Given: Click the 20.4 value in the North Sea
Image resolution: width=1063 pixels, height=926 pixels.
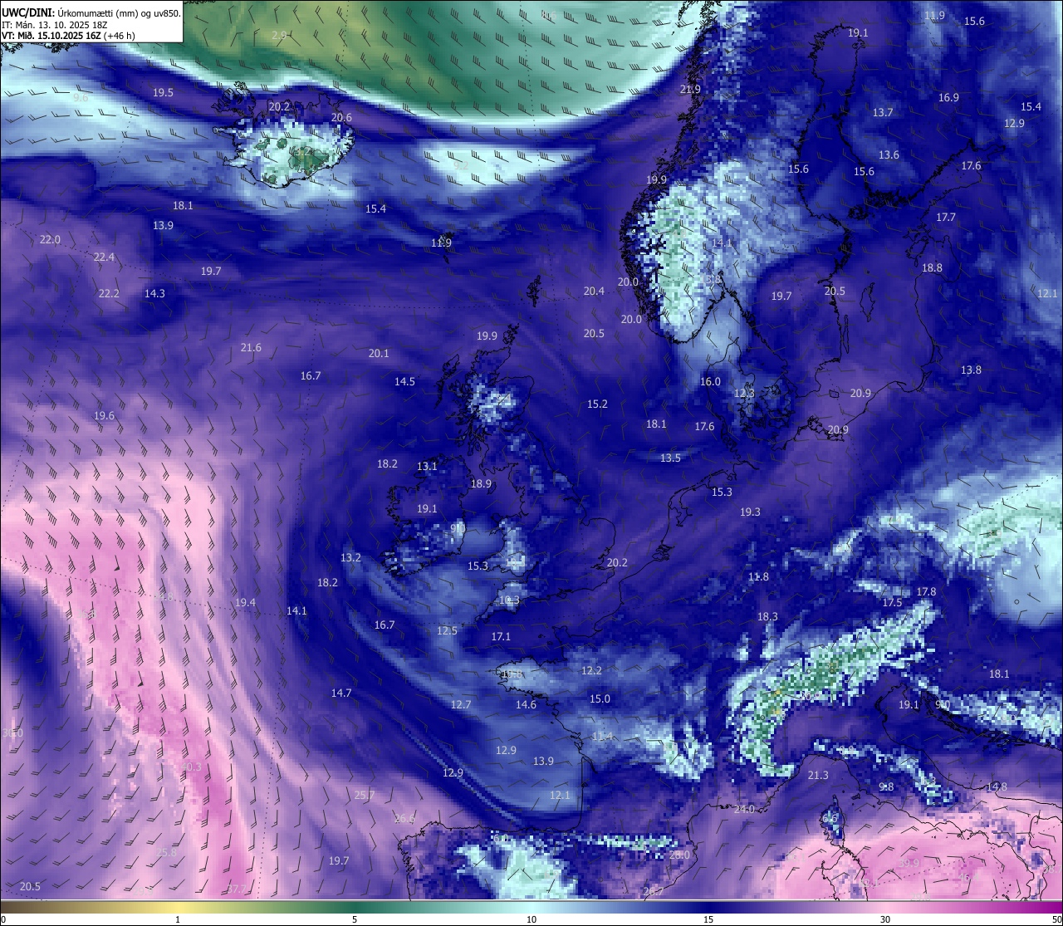Looking at the screenshot, I should [594, 292].
